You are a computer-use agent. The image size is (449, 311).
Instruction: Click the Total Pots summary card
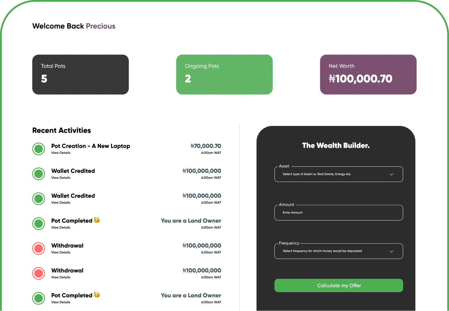[x=81, y=74]
